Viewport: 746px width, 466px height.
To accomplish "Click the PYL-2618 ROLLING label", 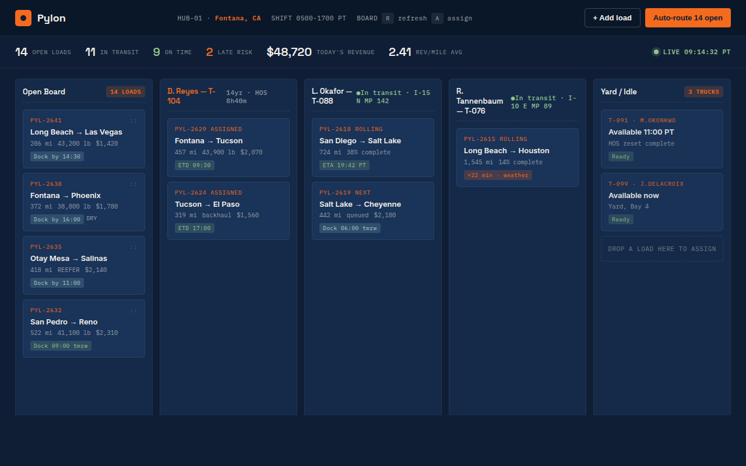I will [x=351, y=129].
